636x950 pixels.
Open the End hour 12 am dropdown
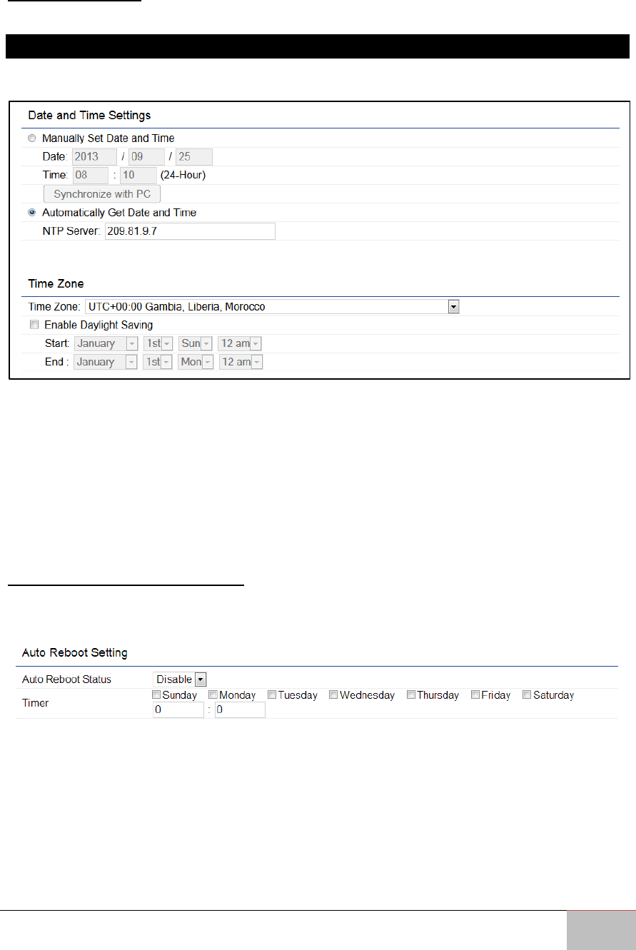[241, 363]
